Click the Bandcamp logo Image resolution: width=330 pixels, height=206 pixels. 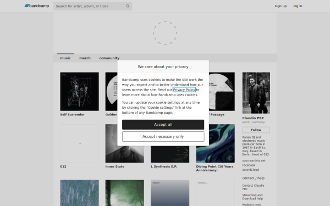(37, 6)
